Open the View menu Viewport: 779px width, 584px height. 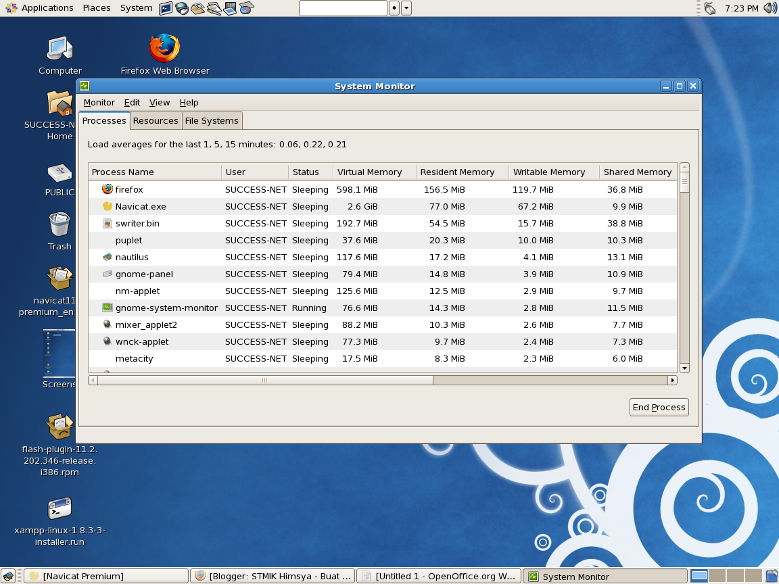[x=160, y=102]
